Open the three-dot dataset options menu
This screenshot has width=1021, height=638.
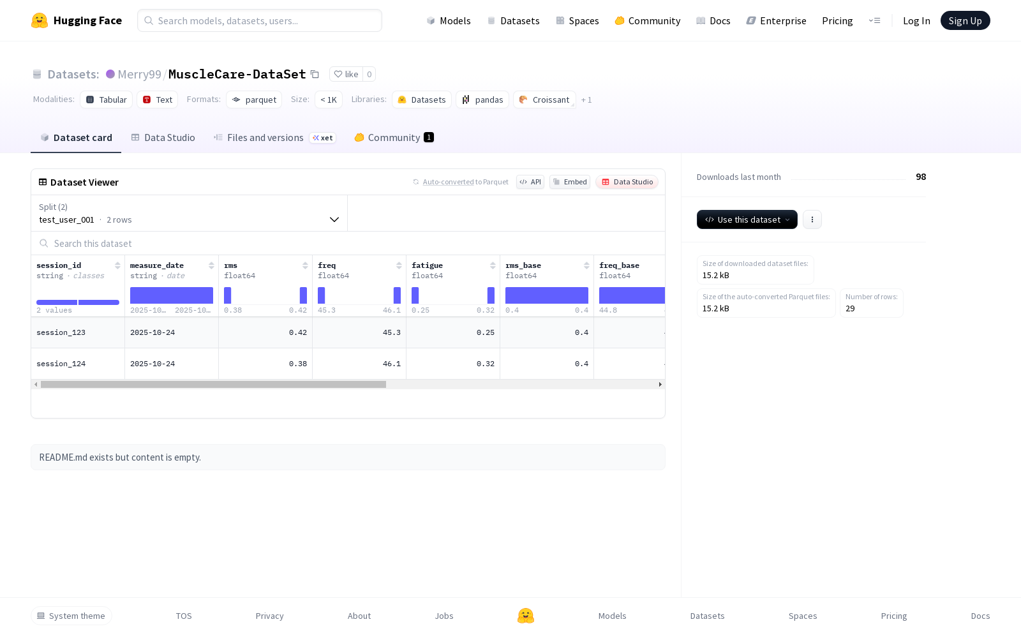[812, 219]
